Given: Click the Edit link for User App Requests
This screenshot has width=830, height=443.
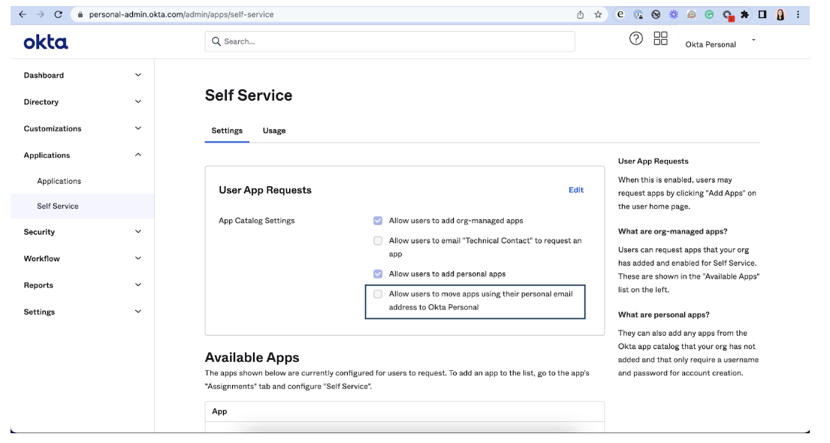Looking at the screenshot, I should [x=576, y=189].
